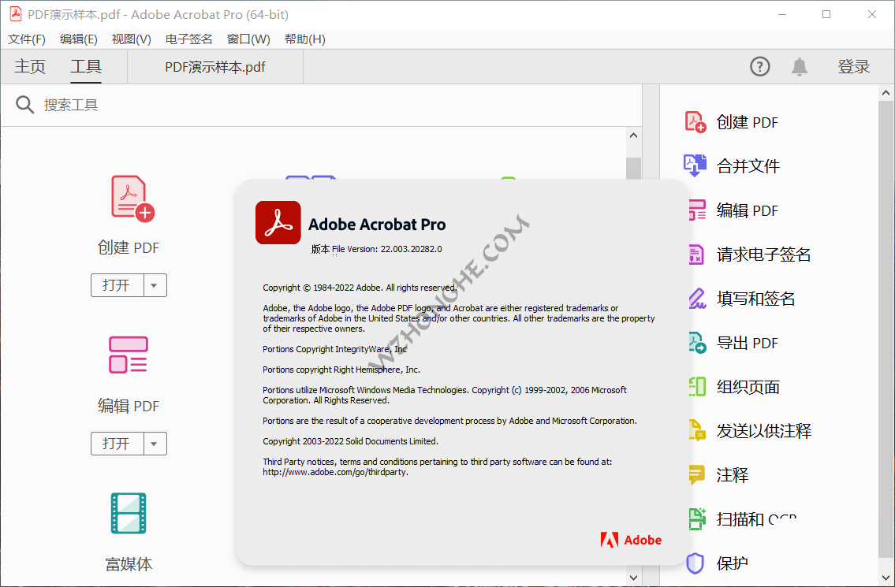
Task: Open Request E-signature (请求电子签名) tool icon
Action: point(695,254)
